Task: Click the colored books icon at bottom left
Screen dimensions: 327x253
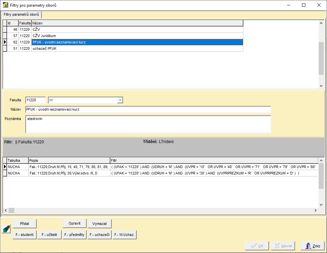Action: pos(6,229)
